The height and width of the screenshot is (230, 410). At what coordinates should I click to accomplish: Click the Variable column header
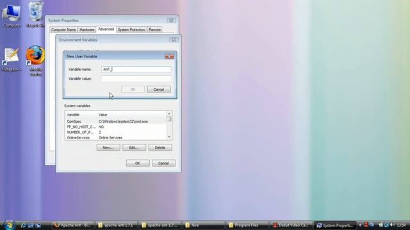click(x=81, y=115)
